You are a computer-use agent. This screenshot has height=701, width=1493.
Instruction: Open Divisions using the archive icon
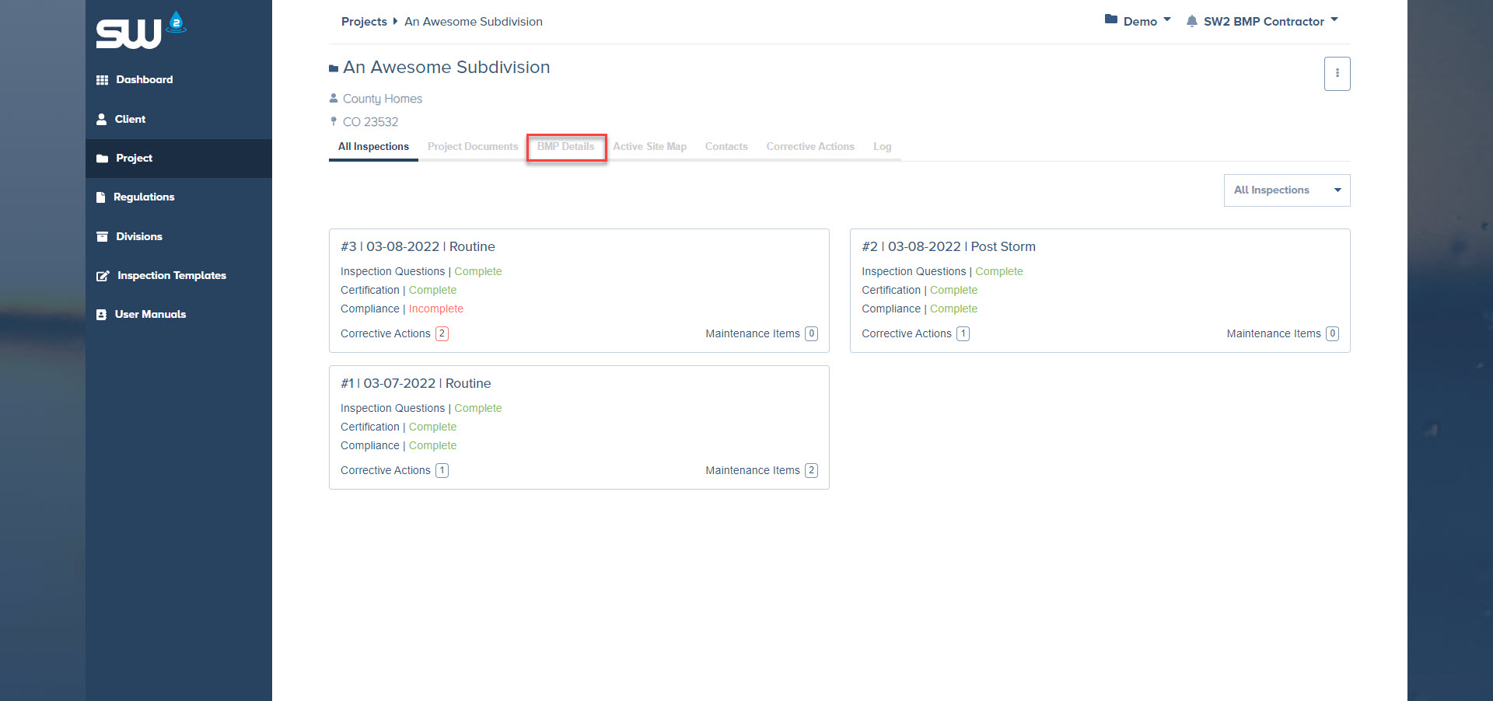[102, 236]
